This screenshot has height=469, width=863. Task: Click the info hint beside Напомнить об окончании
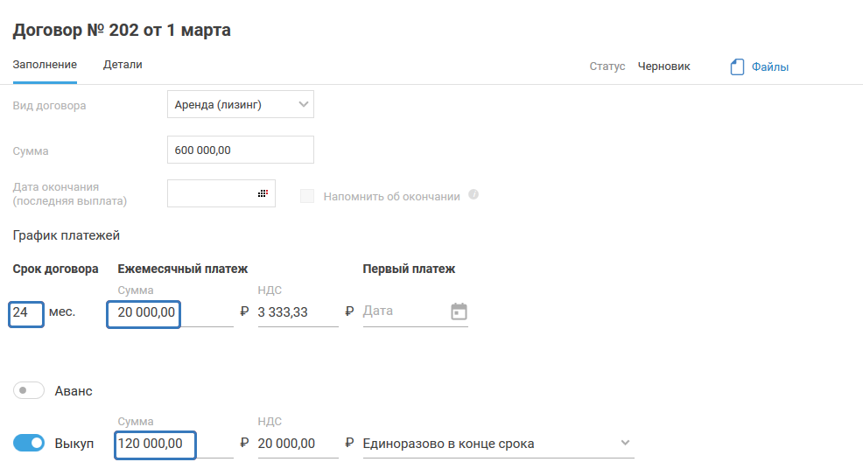(474, 195)
